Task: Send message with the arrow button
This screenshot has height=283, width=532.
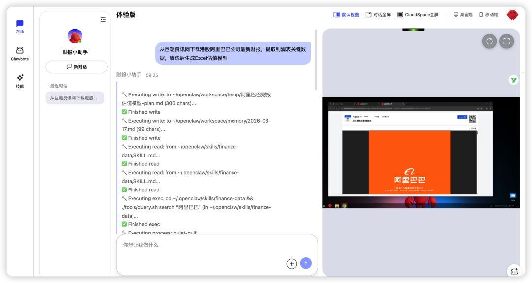Action: tap(306, 263)
